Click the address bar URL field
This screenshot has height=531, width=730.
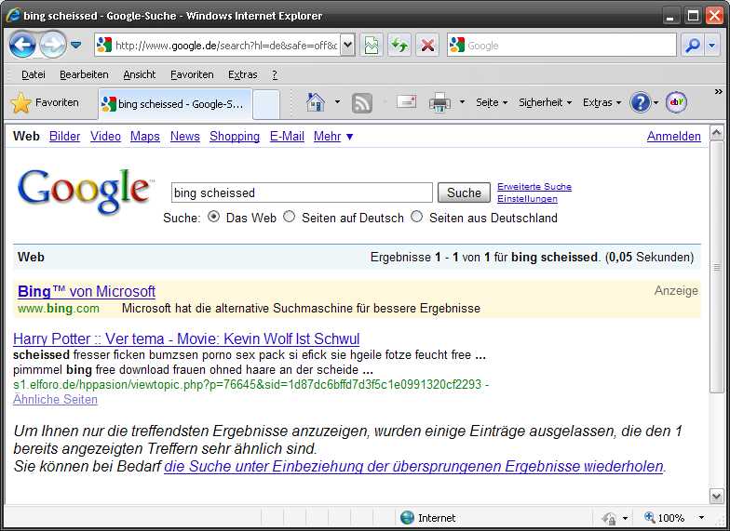(x=217, y=45)
